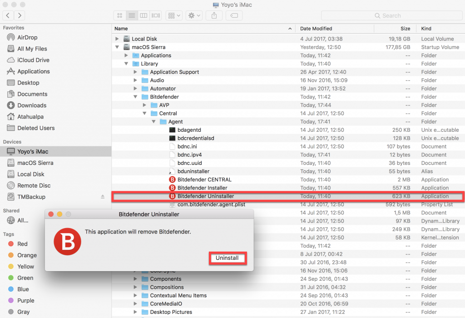This screenshot has width=465, height=318.
Task: Select the bduninstaller alias
Action: tap(288, 171)
